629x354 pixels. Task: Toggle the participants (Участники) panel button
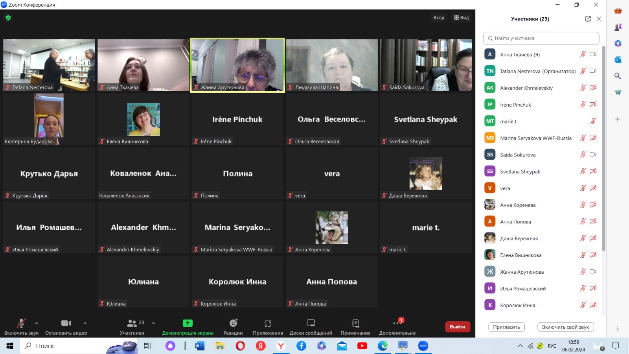(x=132, y=323)
